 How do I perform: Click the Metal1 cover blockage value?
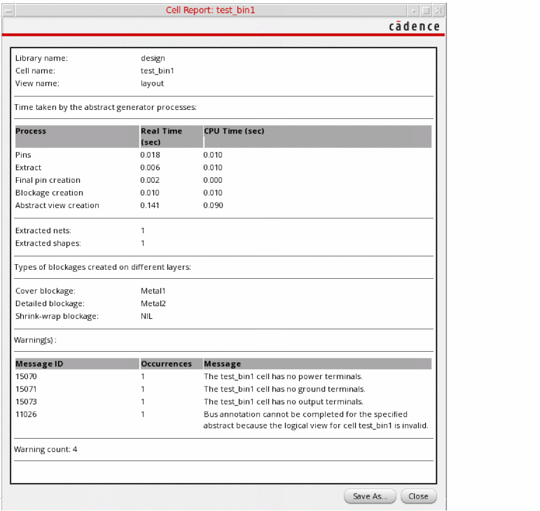[x=153, y=291]
